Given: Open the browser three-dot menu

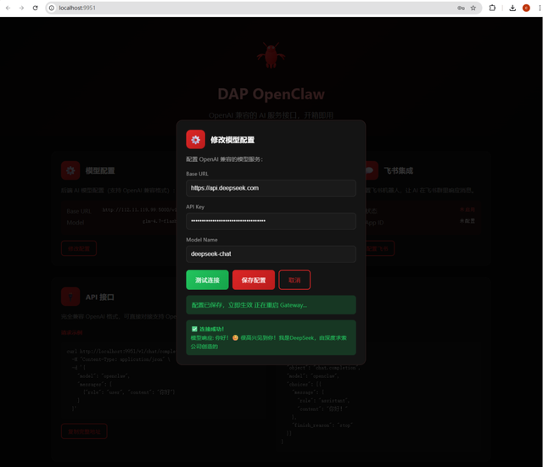Looking at the screenshot, I should [x=540, y=8].
